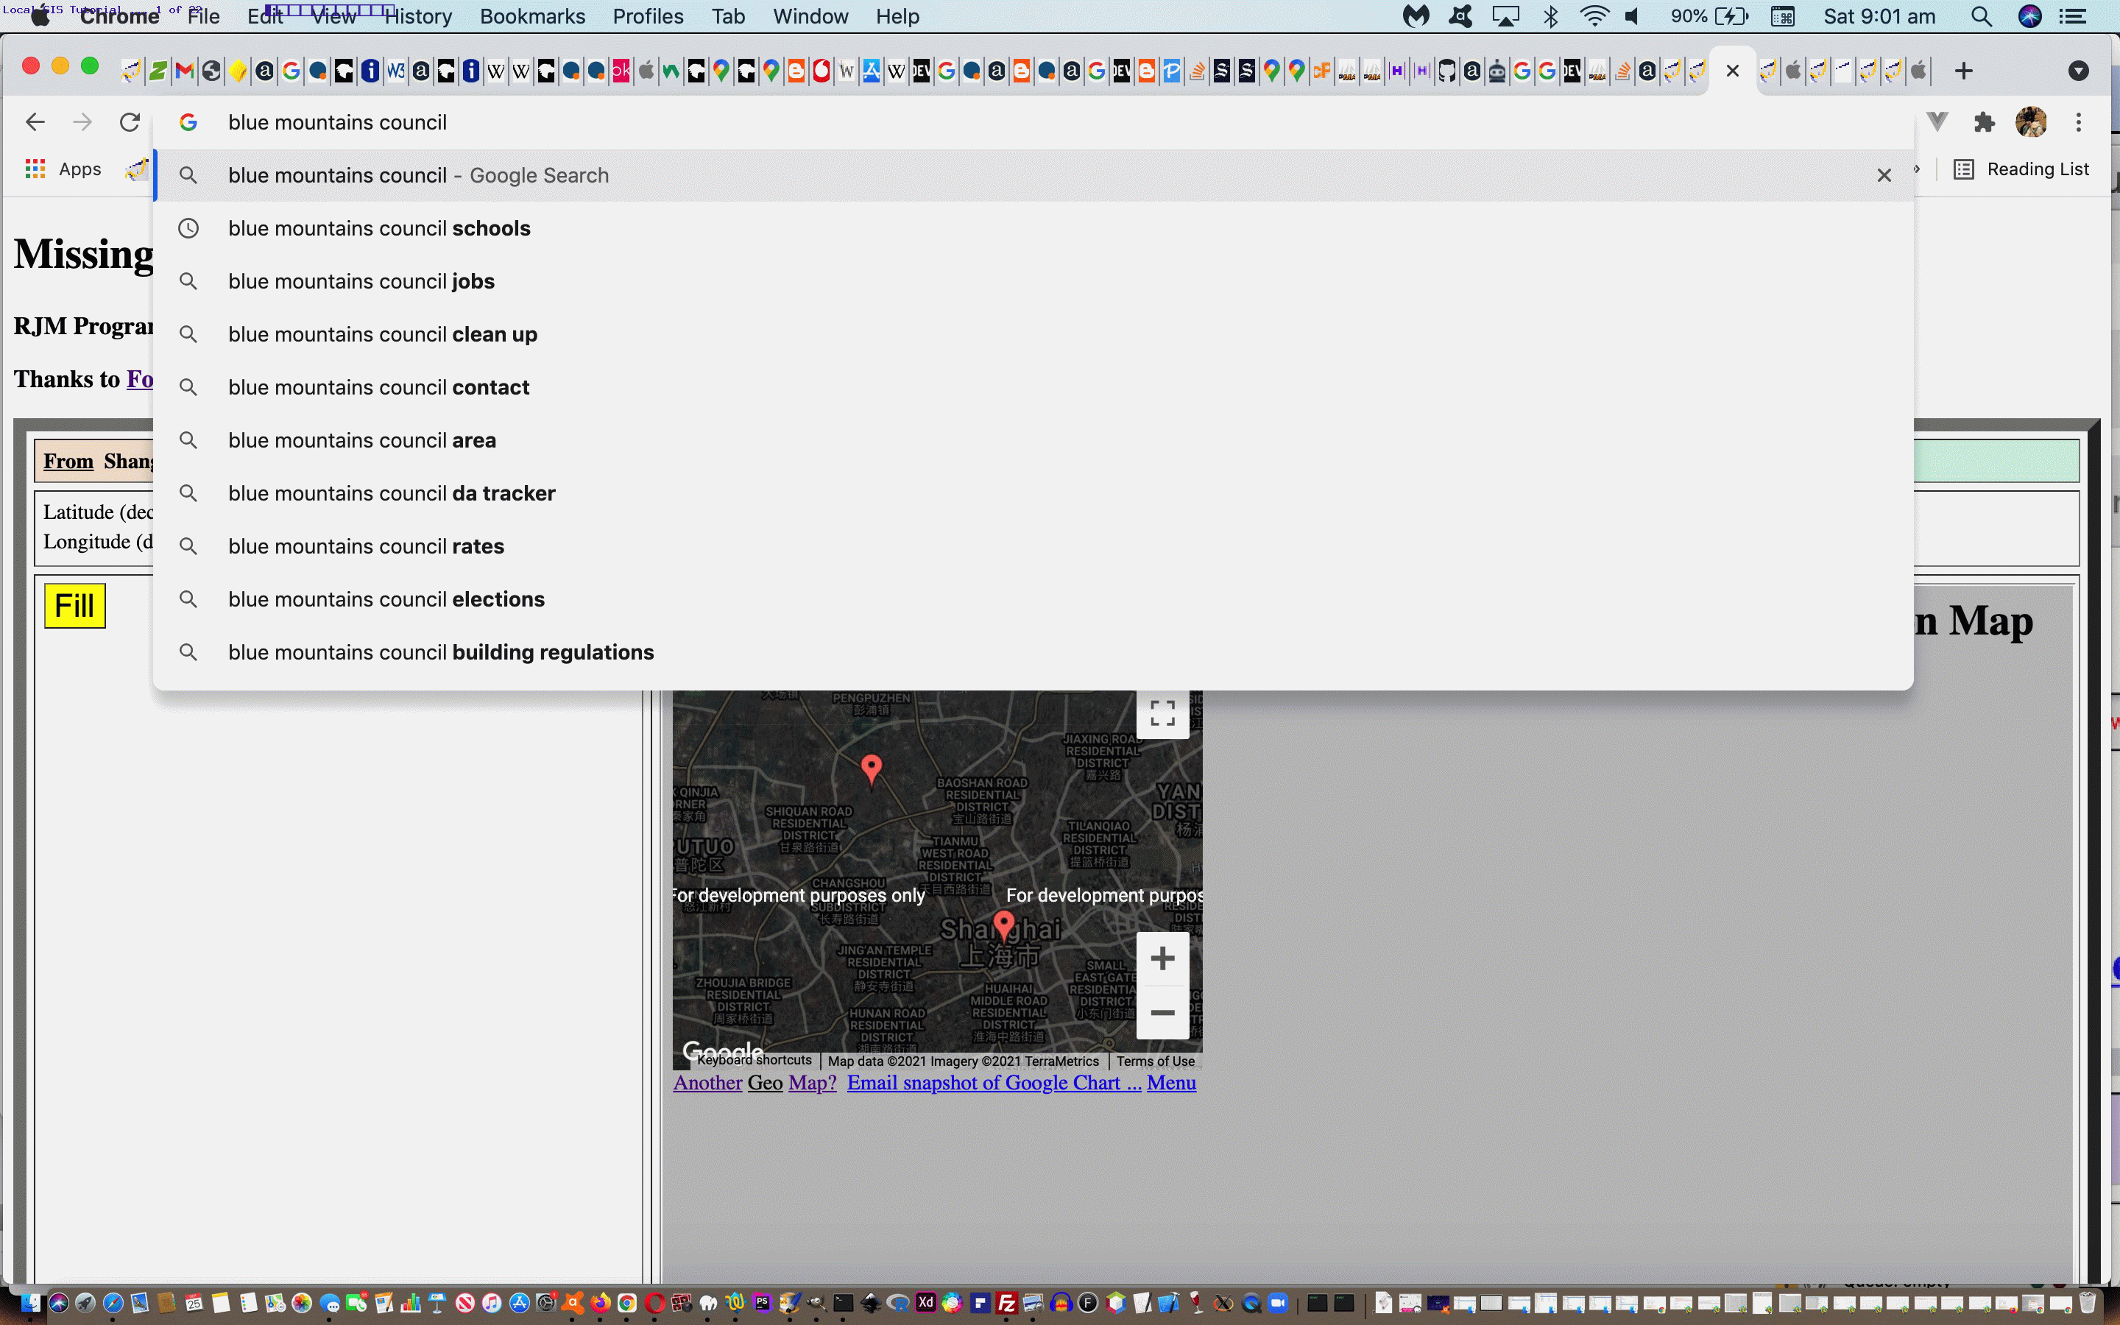The width and height of the screenshot is (2120, 1325).
Task: Open Notification Center list icon
Action: pyautogui.click(x=2073, y=17)
